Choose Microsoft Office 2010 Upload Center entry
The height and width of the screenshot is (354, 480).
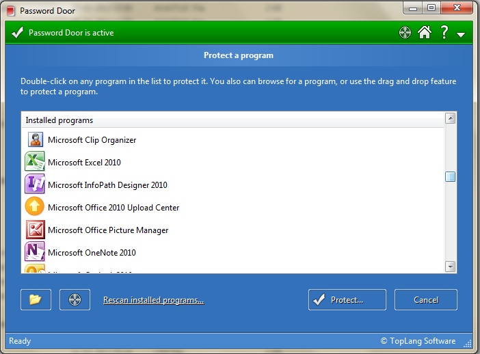tap(114, 208)
